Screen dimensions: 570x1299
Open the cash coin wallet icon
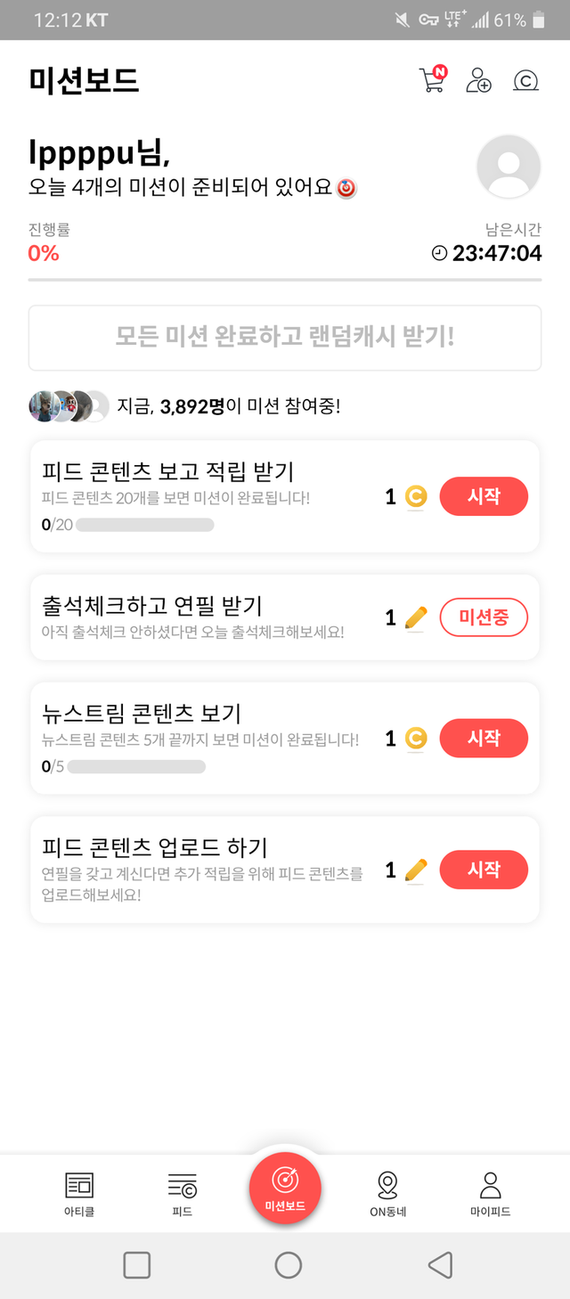[526, 81]
